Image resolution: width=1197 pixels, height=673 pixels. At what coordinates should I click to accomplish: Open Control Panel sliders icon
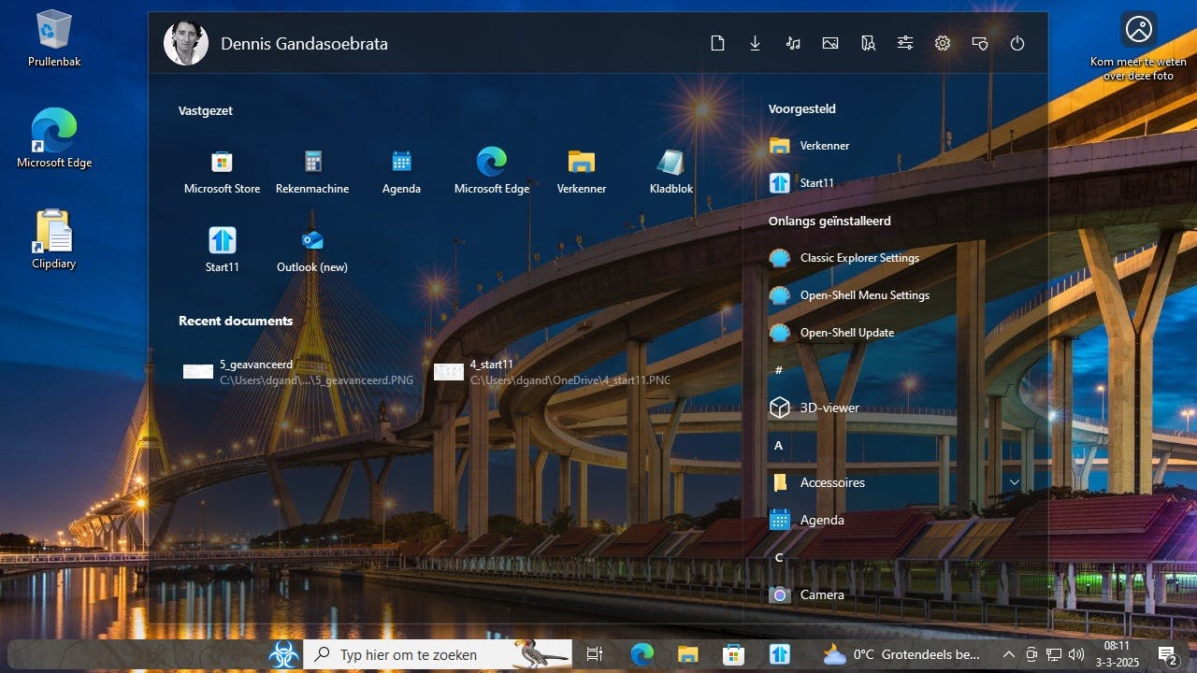[905, 43]
